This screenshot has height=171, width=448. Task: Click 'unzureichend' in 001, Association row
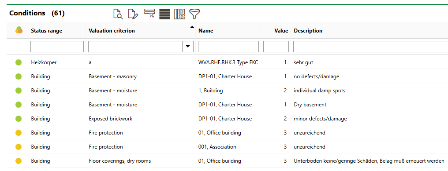pos(310,147)
